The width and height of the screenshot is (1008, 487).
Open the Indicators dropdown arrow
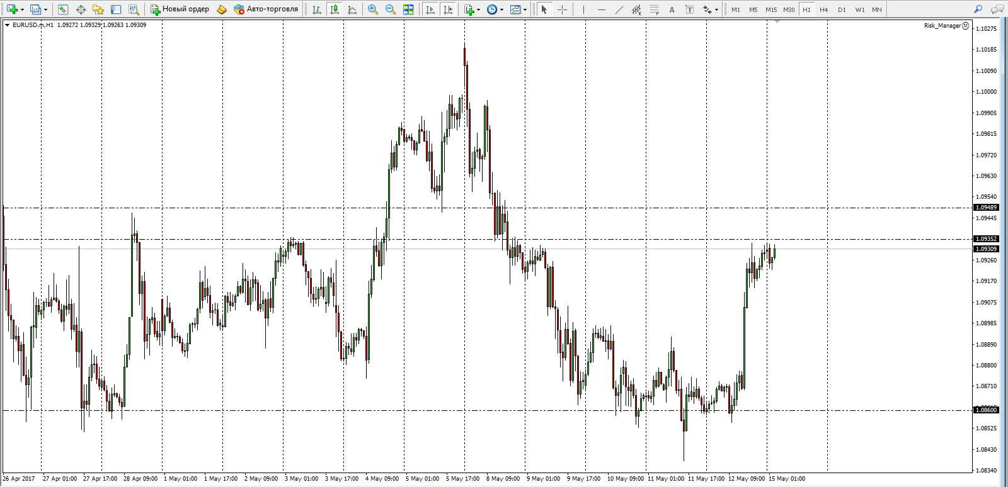[479, 9]
